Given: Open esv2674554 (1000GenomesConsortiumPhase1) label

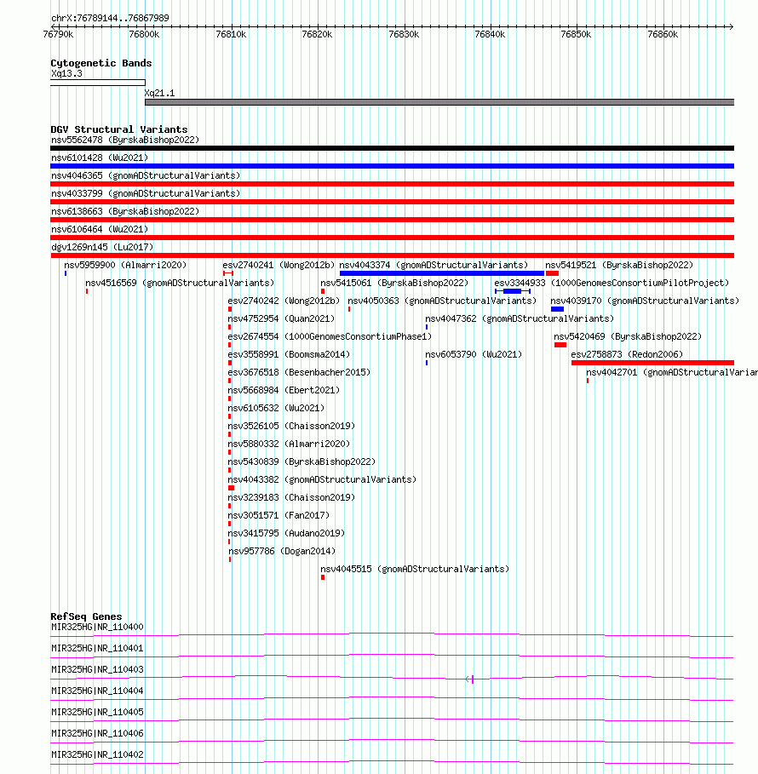Looking at the screenshot, I should [330, 336].
